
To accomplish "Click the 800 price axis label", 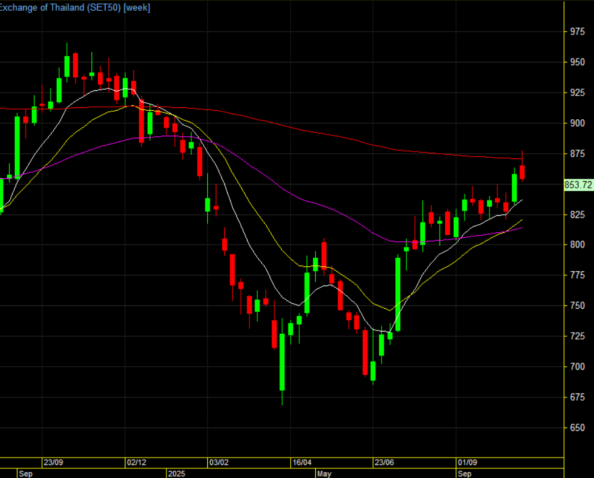I will [x=578, y=245].
